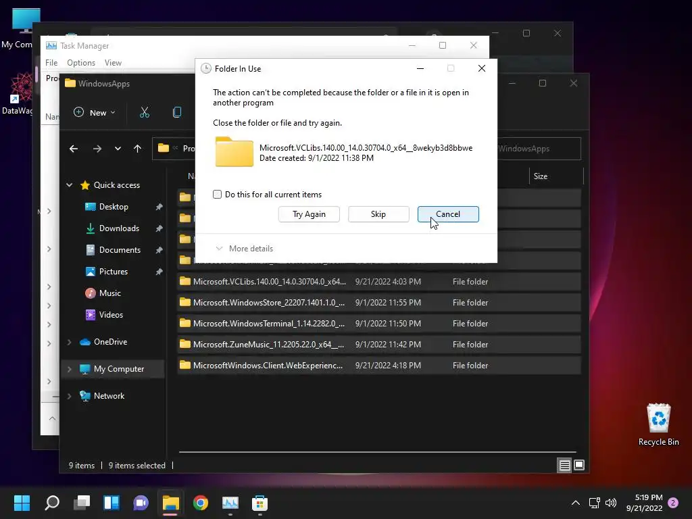The height and width of the screenshot is (519, 692).
Task: Click the network tray icon
Action: [x=594, y=503]
